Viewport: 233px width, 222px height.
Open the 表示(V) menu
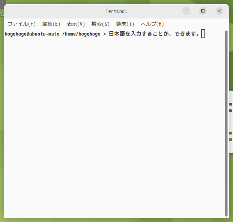pos(76,24)
